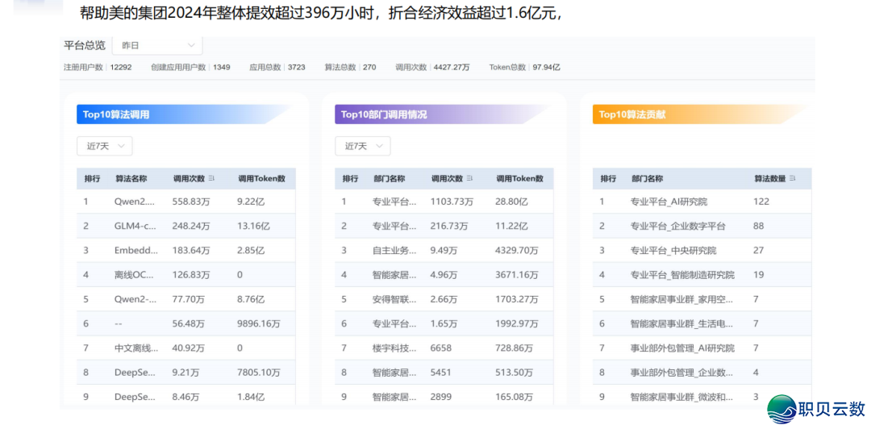This screenshot has height=429, width=871.
Task: Click the Top10算法调用 panel header
Action: (185, 115)
